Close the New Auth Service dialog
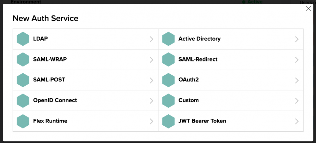Screen dimensions: 316x143 (x=308, y=9)
